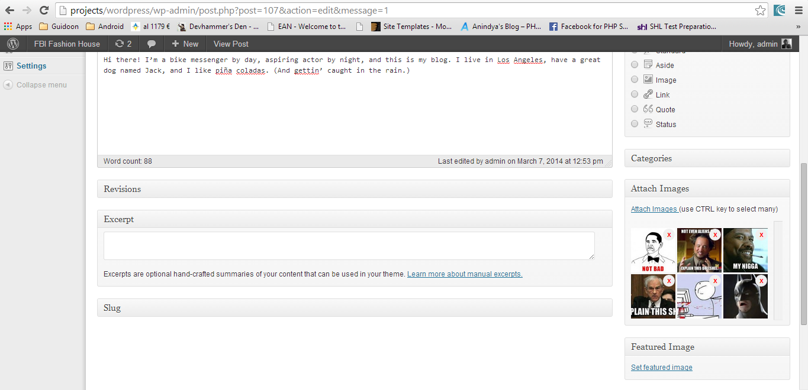Remove the cartoon computer guy image
Screen dimensions: 808x390
715,281
